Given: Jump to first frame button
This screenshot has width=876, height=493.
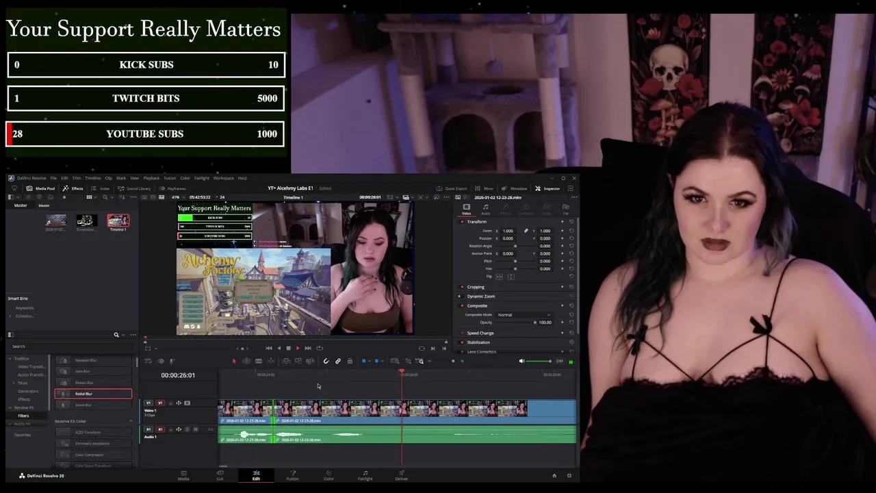Looking at the screenshot, I should tap(268, 348).
